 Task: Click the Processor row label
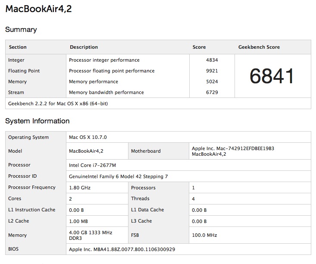tap(19, 165)
